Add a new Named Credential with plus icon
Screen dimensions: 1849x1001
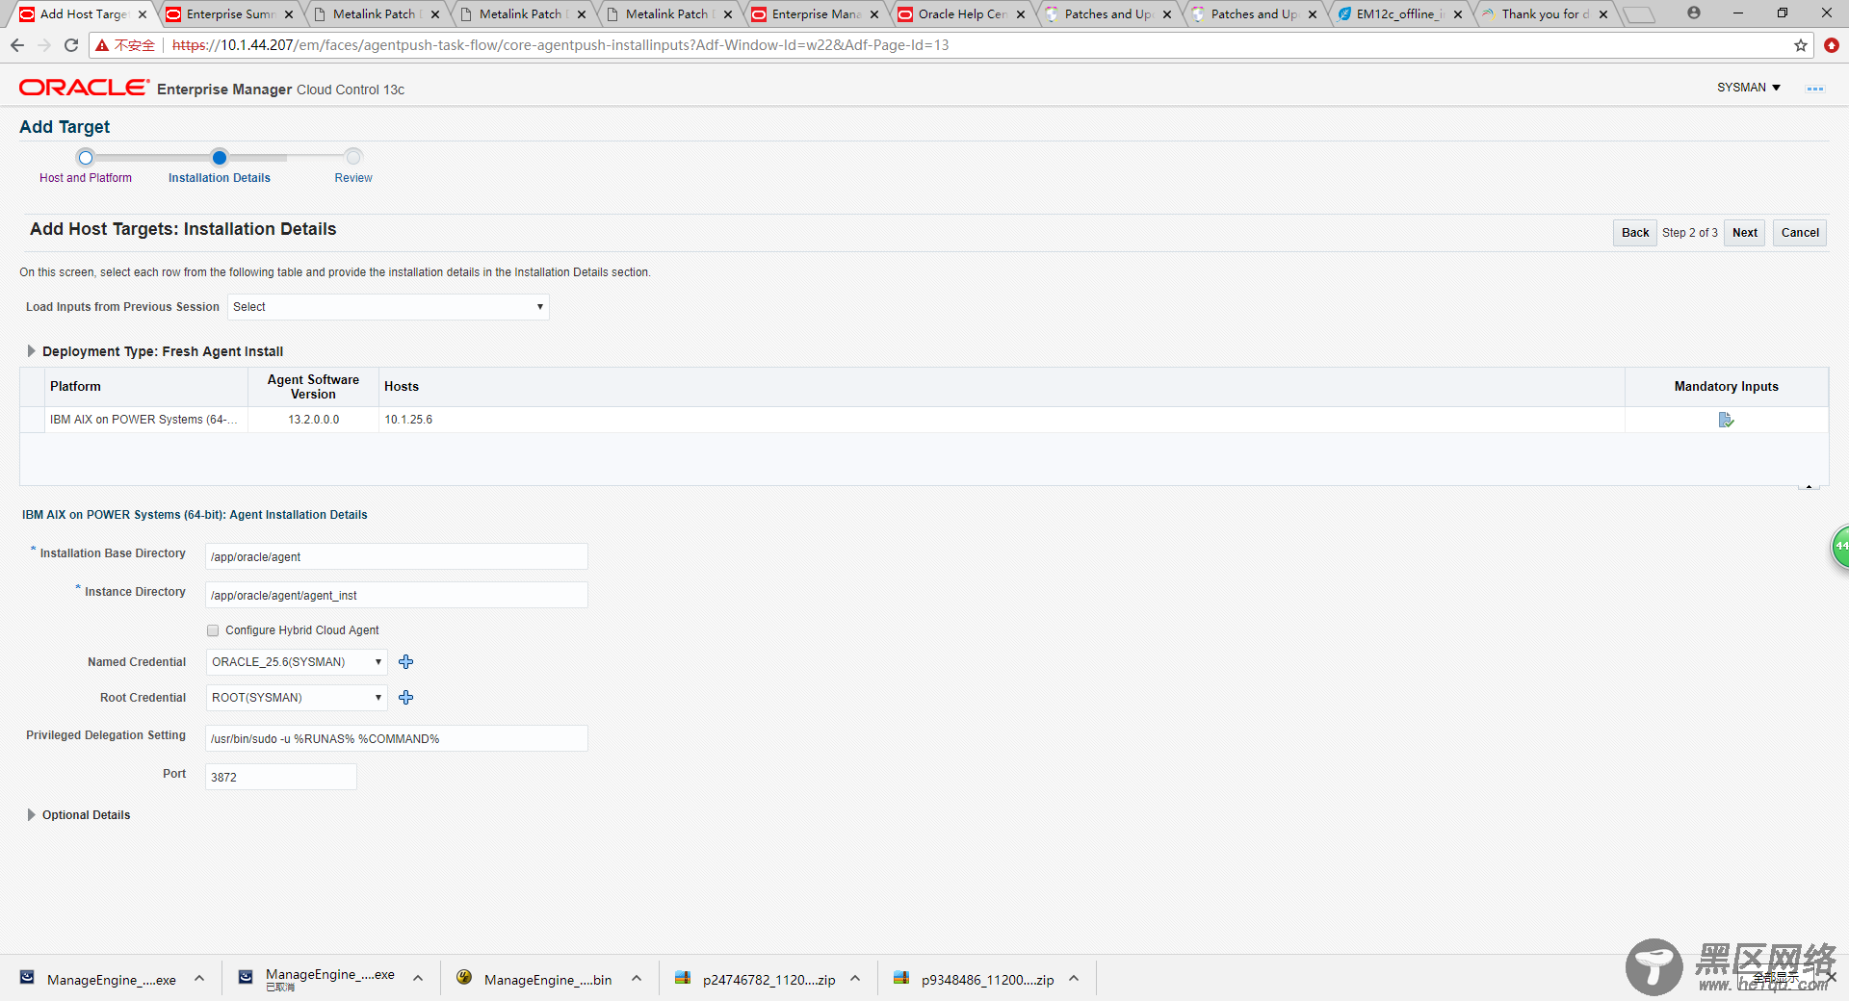click(406, 662)
